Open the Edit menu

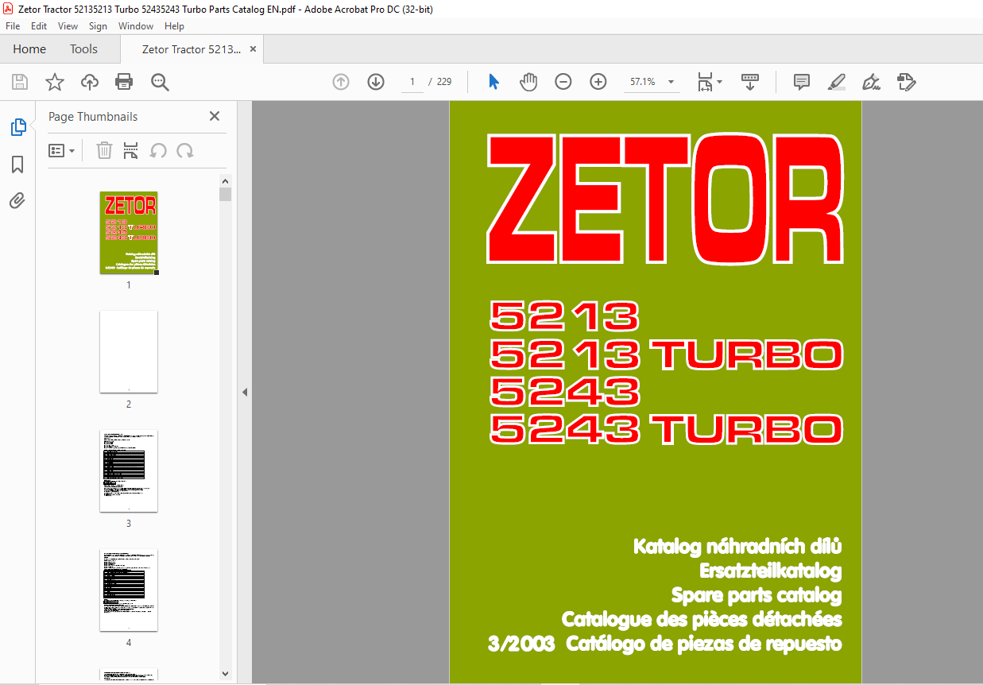(x=39, y=26)
